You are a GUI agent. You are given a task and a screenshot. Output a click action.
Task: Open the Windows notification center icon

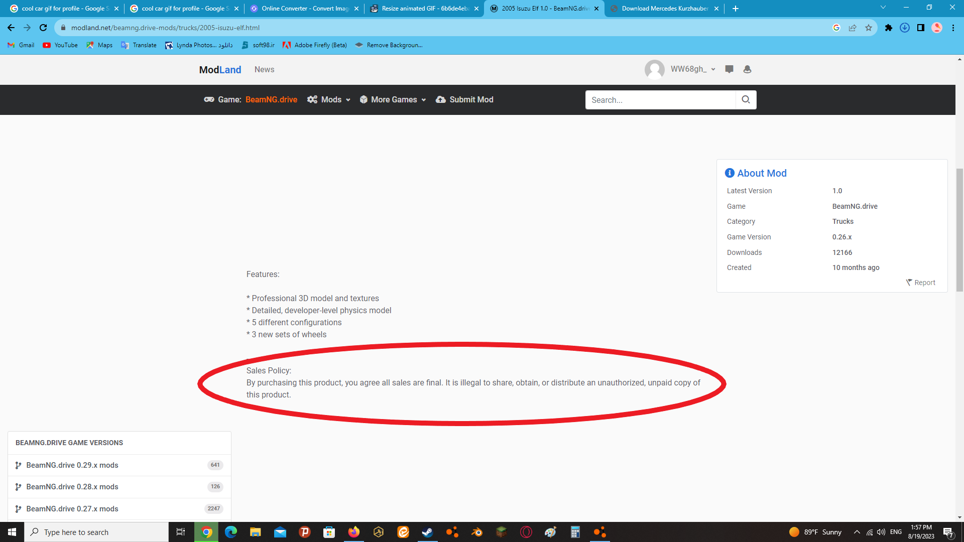click(948, 532)
